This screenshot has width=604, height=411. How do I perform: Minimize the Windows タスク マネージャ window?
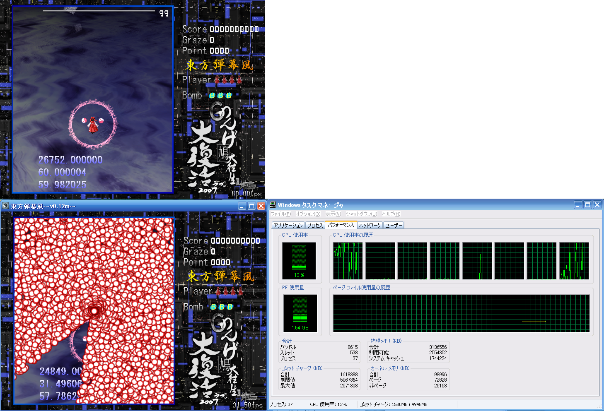click(x=578, y=205)
